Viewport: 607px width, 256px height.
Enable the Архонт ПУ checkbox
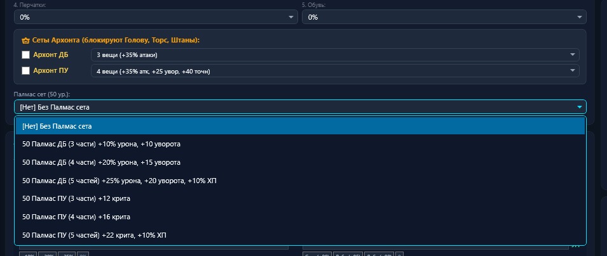[25, 71]
